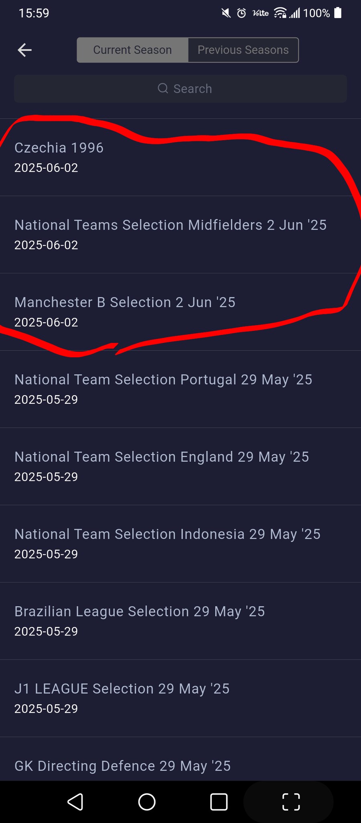The image size is (361, 823).
Task: Open National Teams Selection Midfielders entry
Action: tap(180, 235)
